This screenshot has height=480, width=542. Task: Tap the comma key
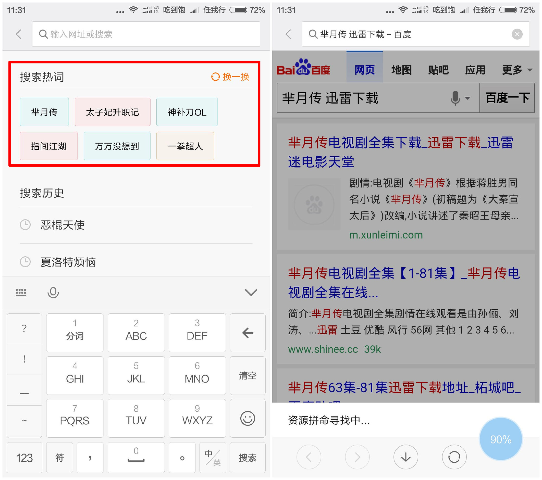pyautogui.click(x=90, y=458)
